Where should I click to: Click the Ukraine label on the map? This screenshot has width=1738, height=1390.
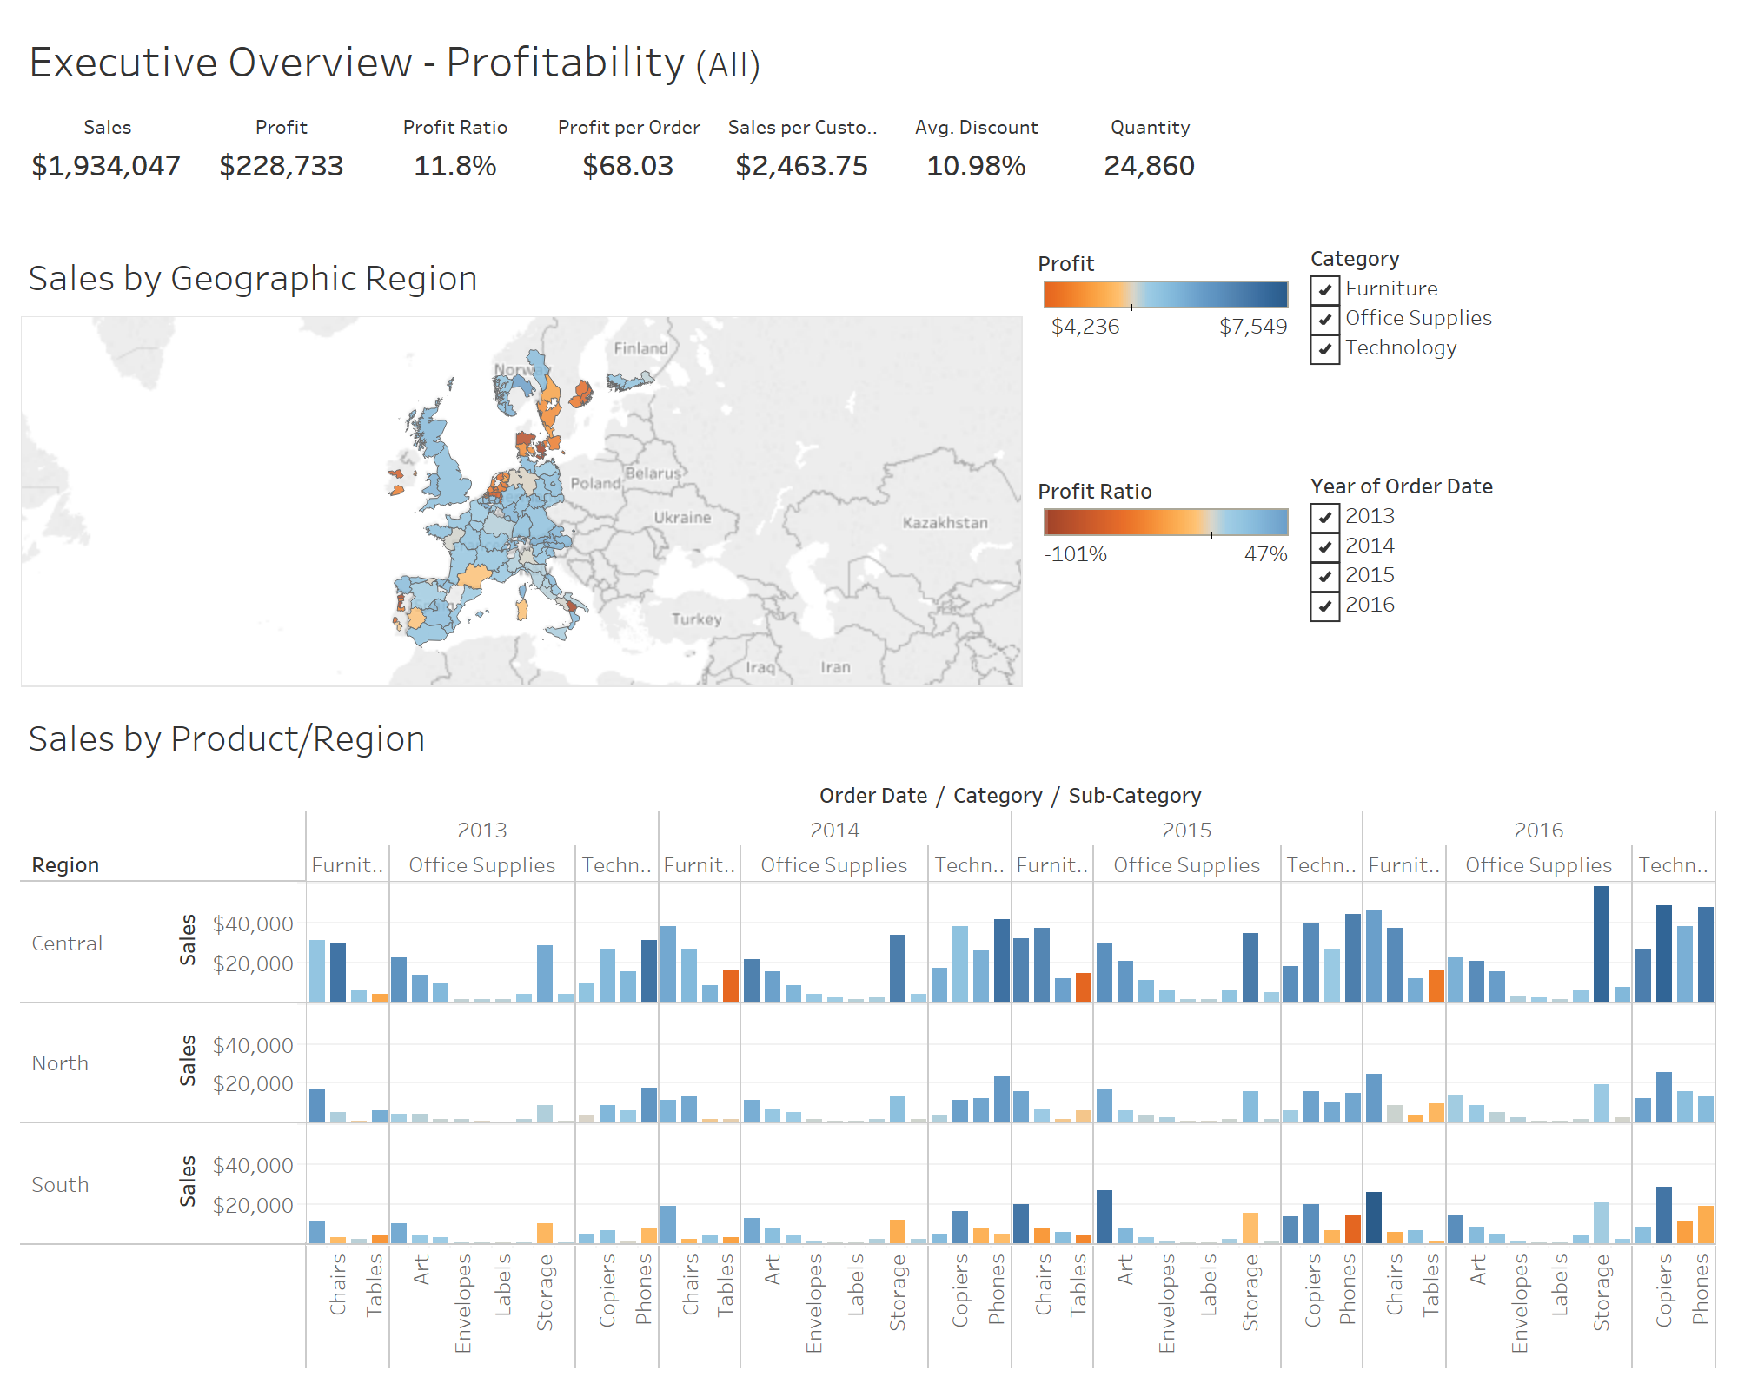(x=682, y=518)
